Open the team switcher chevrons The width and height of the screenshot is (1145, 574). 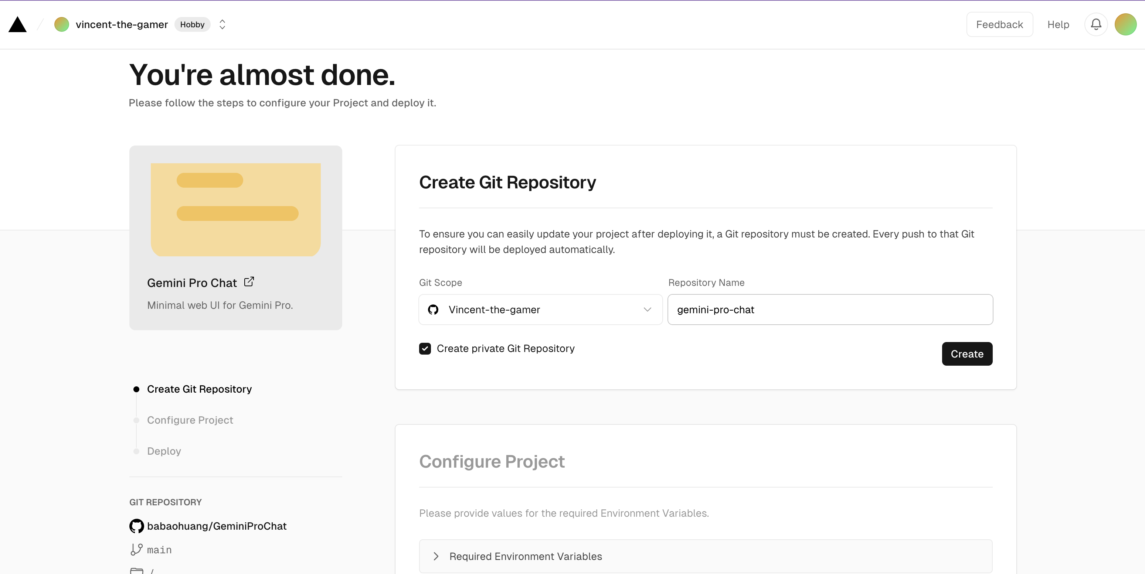(222, 24)
